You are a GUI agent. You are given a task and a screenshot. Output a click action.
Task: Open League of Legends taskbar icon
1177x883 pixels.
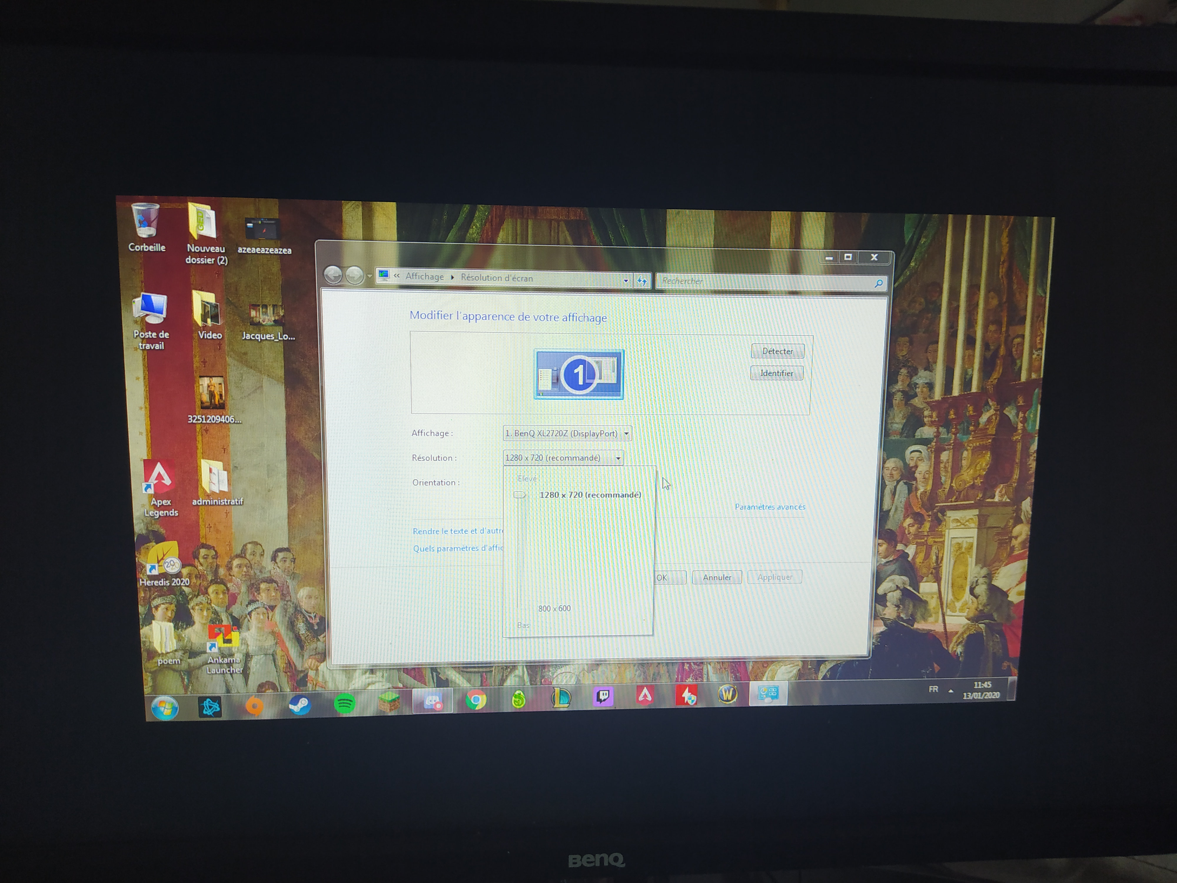click(x=561, y=697)
